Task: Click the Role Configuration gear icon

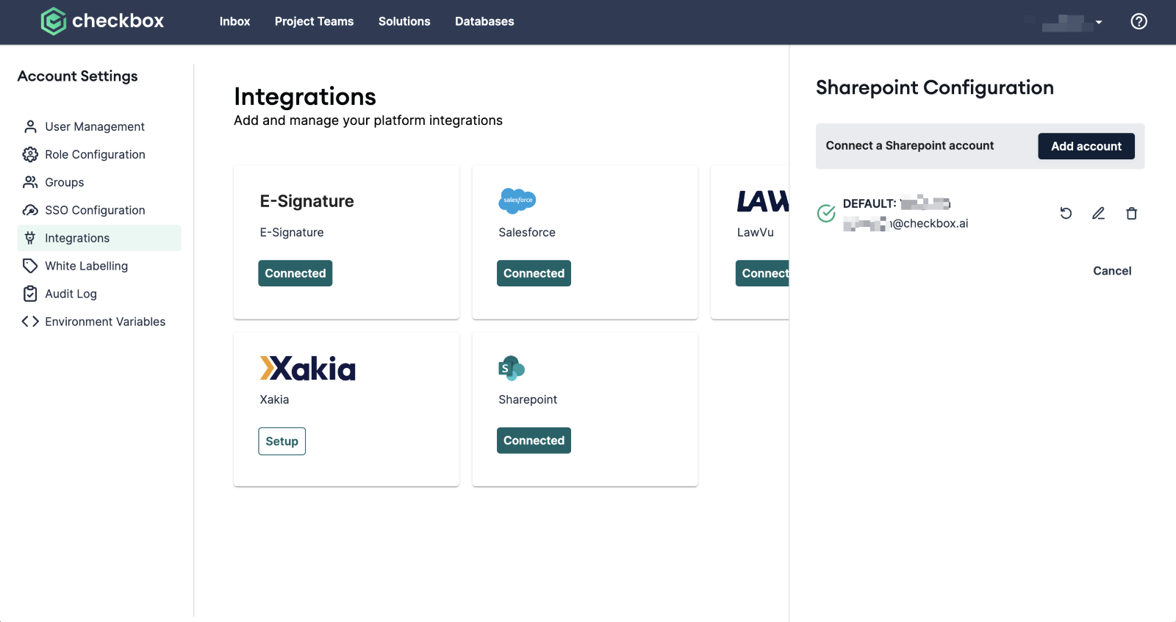Action: pyautogui.click(x=30, y=154)
